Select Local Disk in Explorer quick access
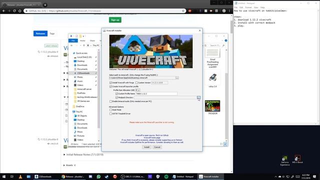Image resolution: width=320 pixels, height=180 pixels. tap(84, 57)
